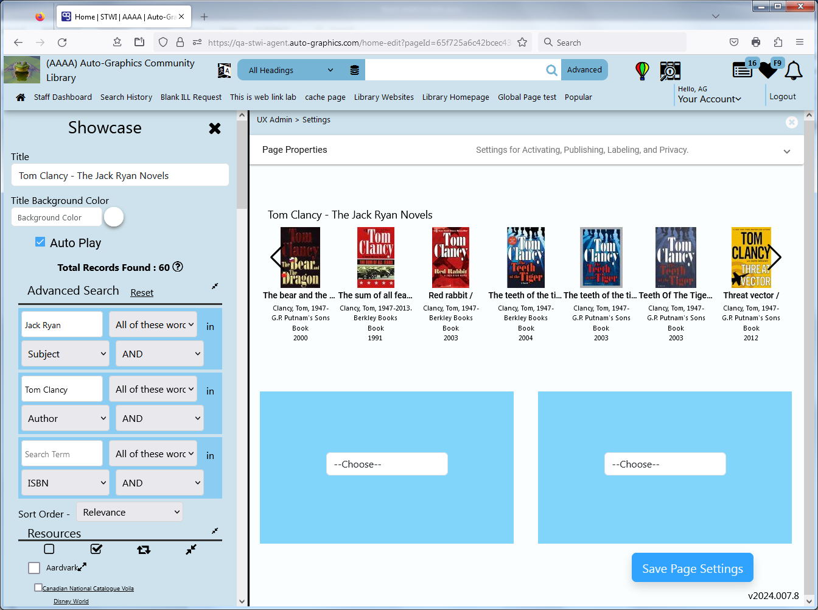Click the deselect all empty checkbox icon in Resources
This screenshot has width=818, height=610.
coord(49,549)
